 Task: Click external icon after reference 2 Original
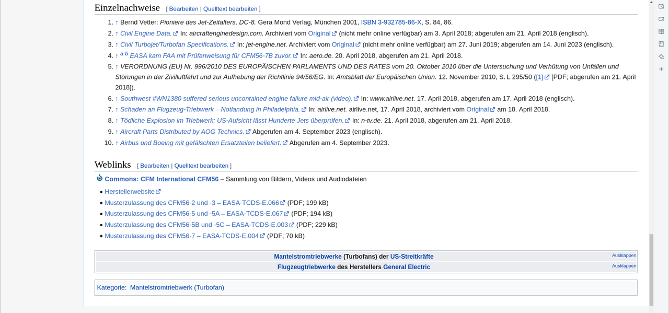pyautogui.click(x=334, y=33)
